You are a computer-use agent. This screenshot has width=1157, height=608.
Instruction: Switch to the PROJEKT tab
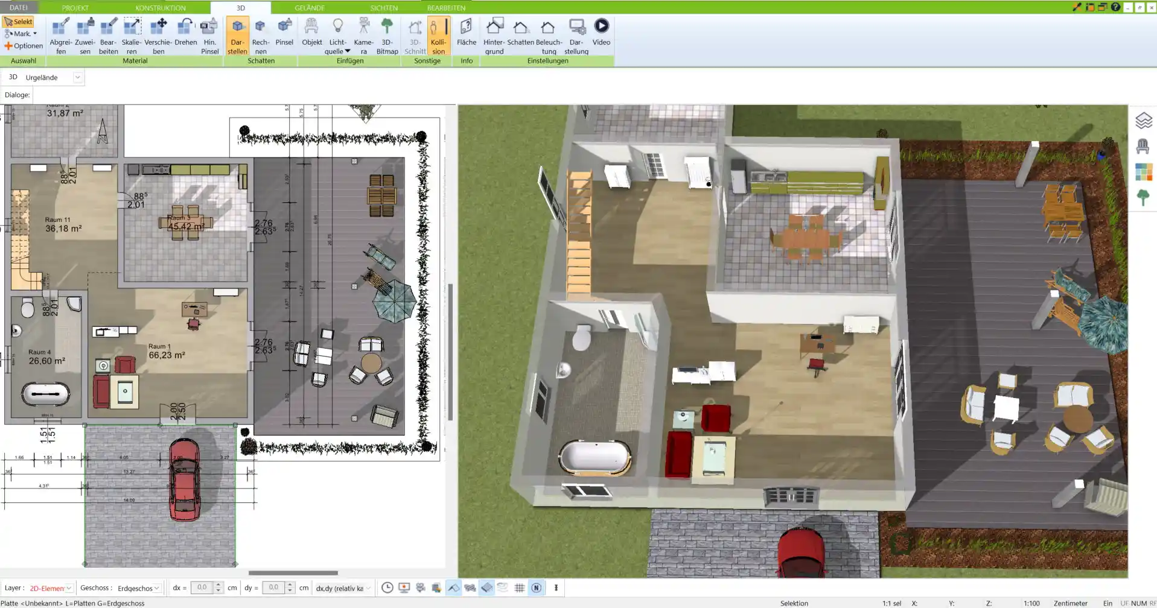pos(75,8)
